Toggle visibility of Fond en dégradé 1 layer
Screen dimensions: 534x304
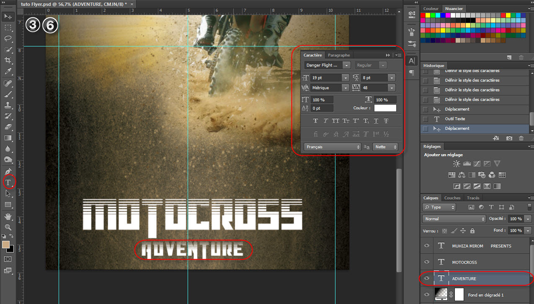pyautogui.click(x=427, y=295)
